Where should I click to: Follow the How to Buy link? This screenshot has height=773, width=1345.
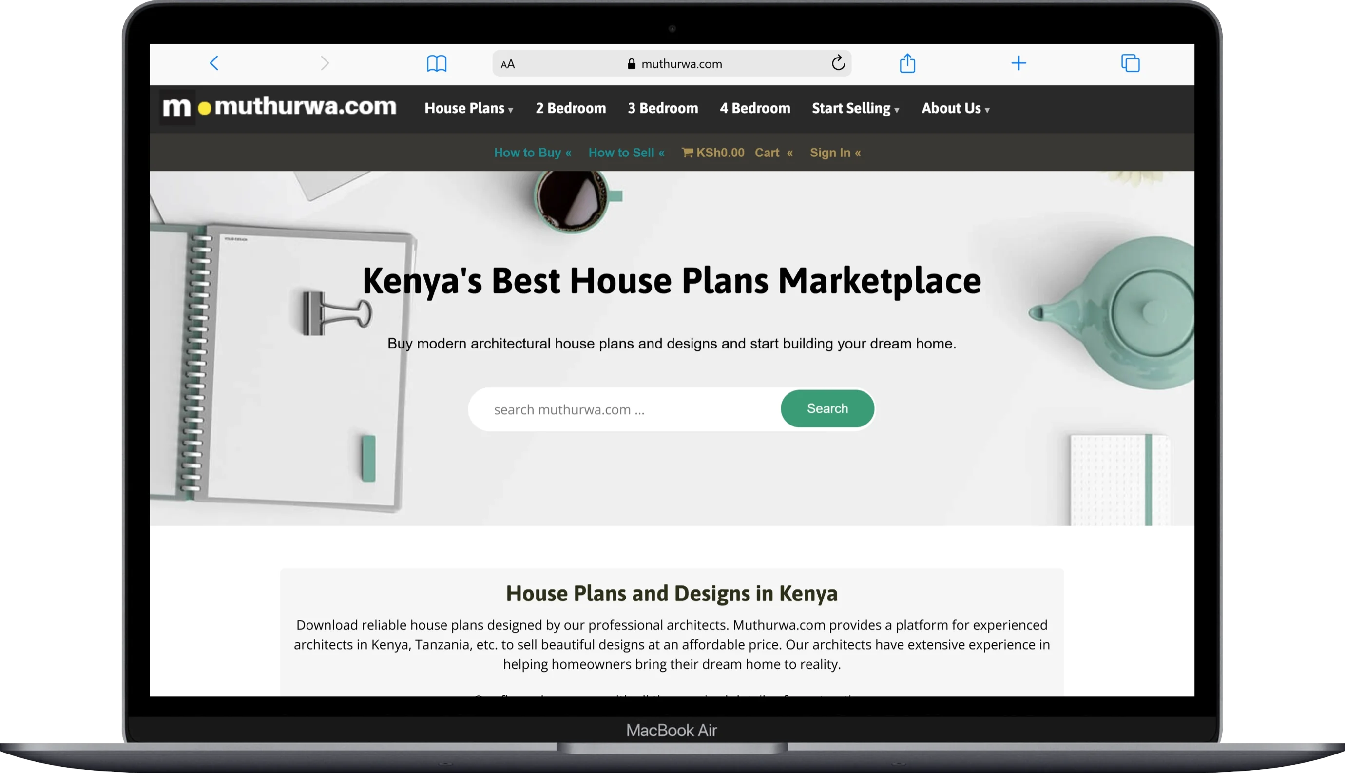click(x=532, y=153)
